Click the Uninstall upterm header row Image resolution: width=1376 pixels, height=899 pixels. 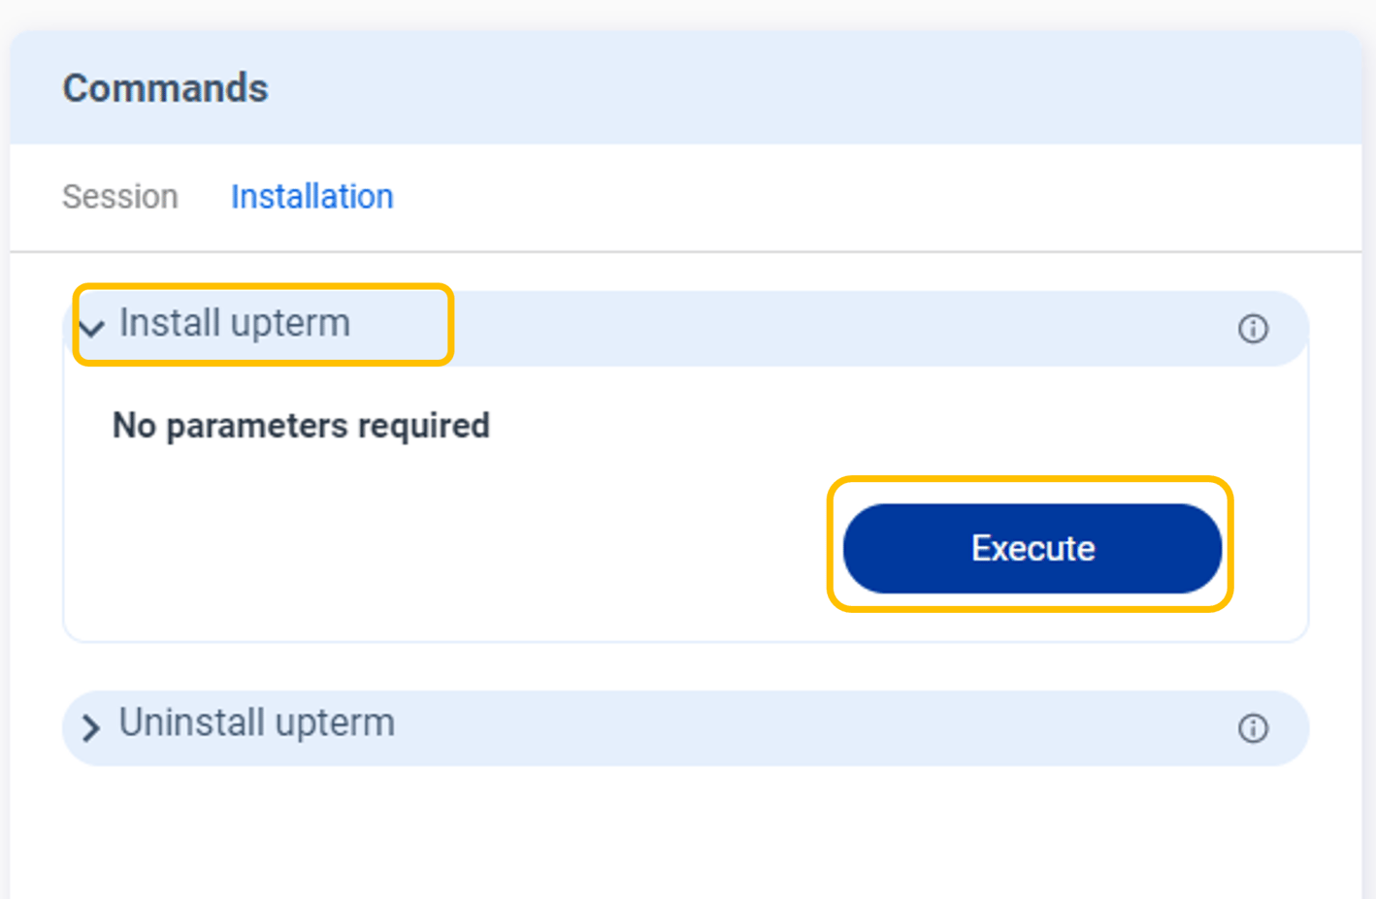pyautogui.click(x=256, y=722)
